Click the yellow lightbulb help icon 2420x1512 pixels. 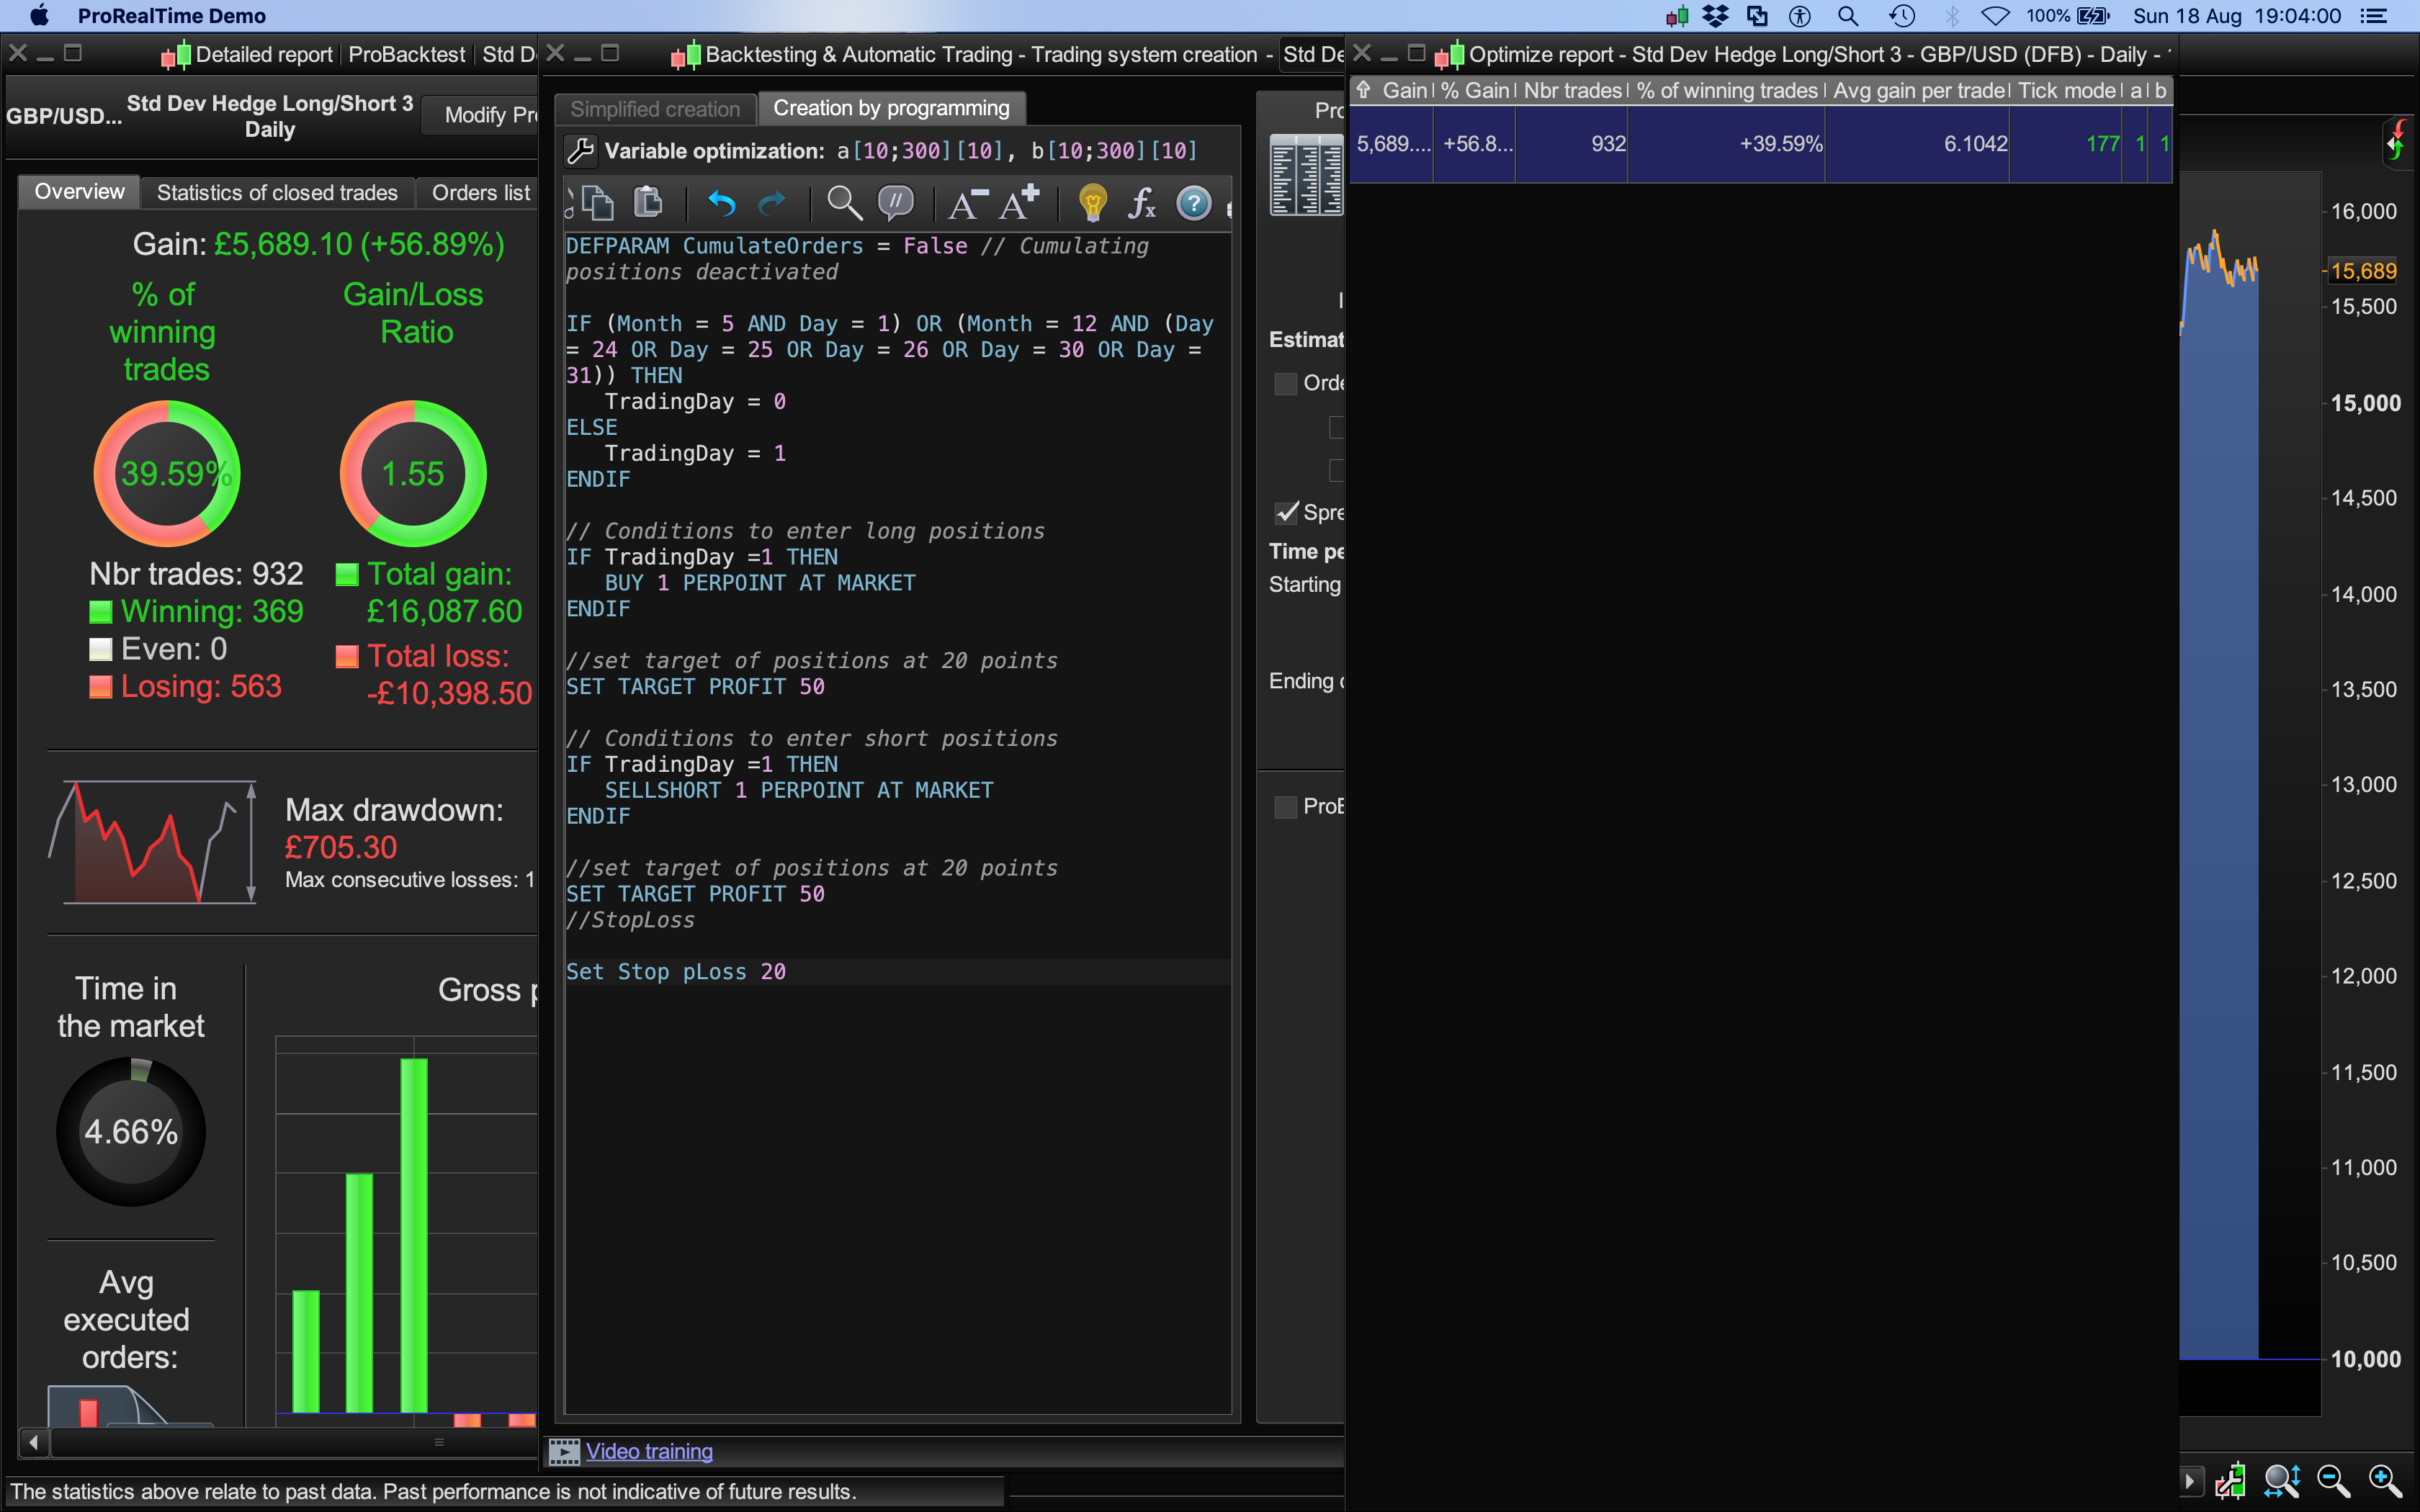click(1092, 204)
